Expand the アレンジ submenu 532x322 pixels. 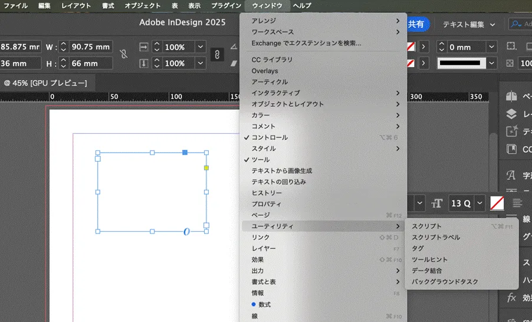pos(324,21)
